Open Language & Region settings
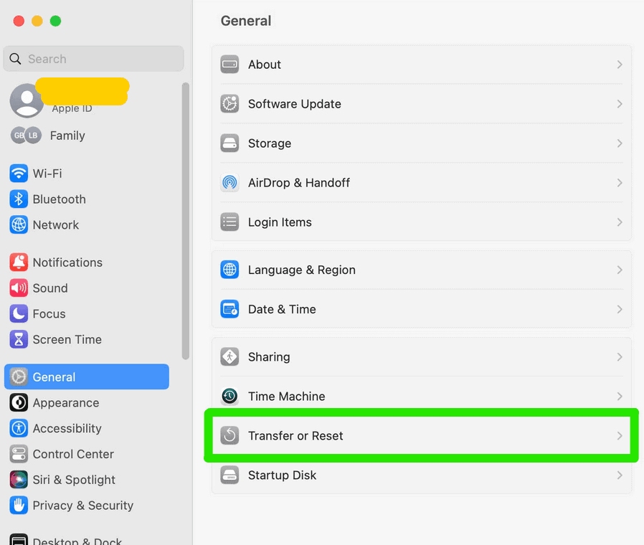 tap(421, 270)
